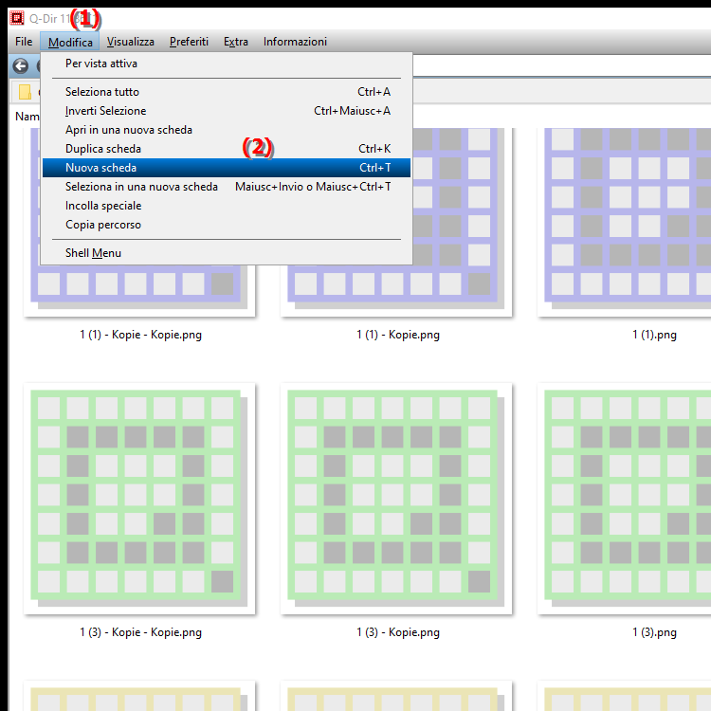
Task: Select the green 1 (3).png thumbnail
Action: pos(626,499)
